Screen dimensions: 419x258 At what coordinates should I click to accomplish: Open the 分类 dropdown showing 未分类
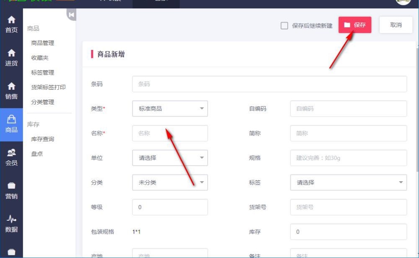click(x=170, y=182)
